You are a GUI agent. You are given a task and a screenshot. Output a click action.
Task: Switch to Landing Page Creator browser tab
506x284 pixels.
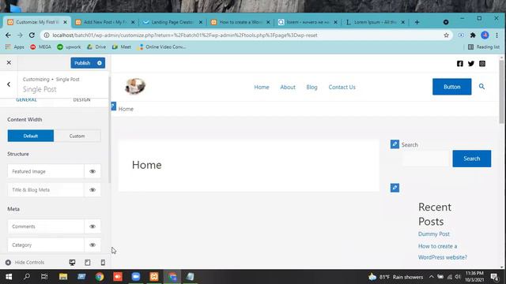172,22
